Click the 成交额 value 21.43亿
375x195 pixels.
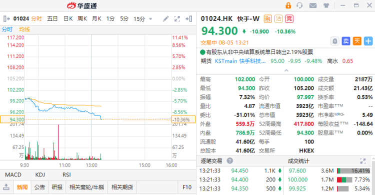(x=363, y=88)
